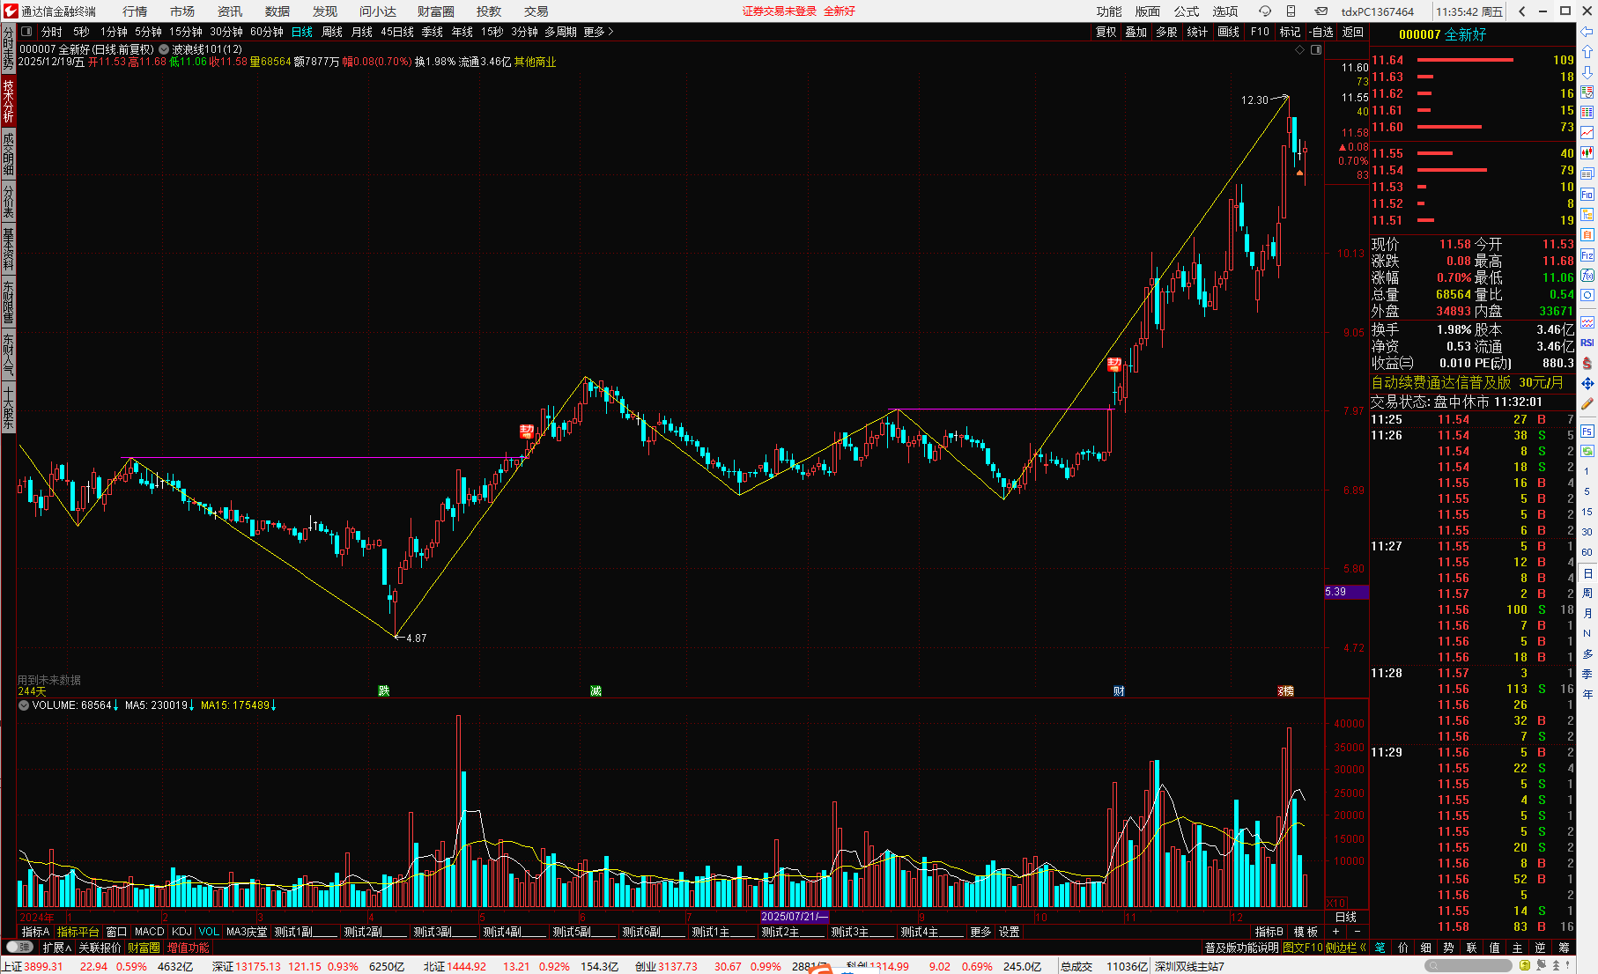The image size is (1598, 974).
Task: Click the restore panel icon above price axis
Action: point(1316,50)
